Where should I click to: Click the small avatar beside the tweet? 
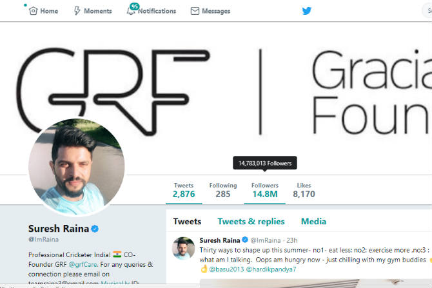184,248
